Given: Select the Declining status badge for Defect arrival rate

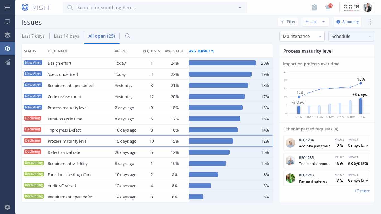Looking at the screenshot, I should point(32,152).
